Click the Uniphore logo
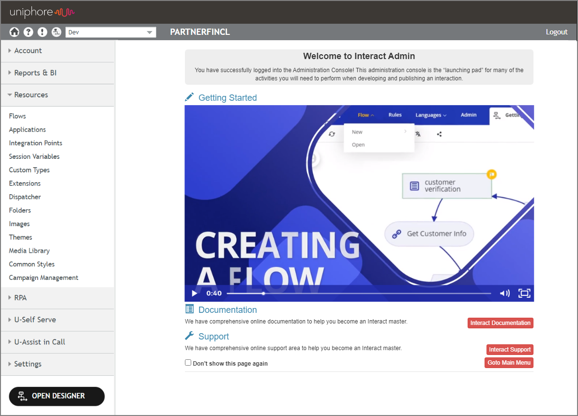This screenshot has height=416, width=578. tap(42, 12)
